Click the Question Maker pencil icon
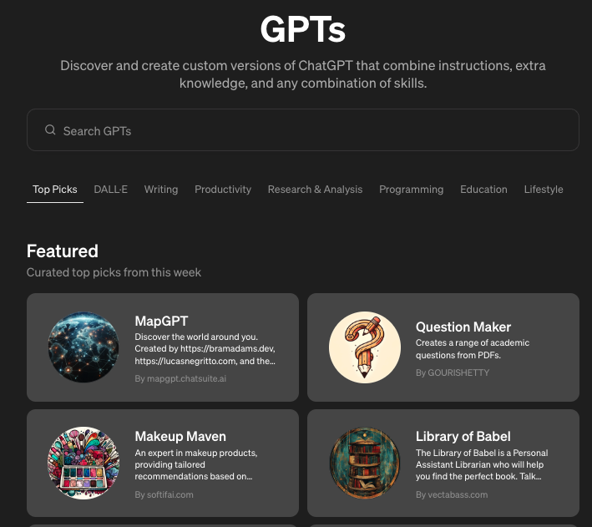 [365, 347]
